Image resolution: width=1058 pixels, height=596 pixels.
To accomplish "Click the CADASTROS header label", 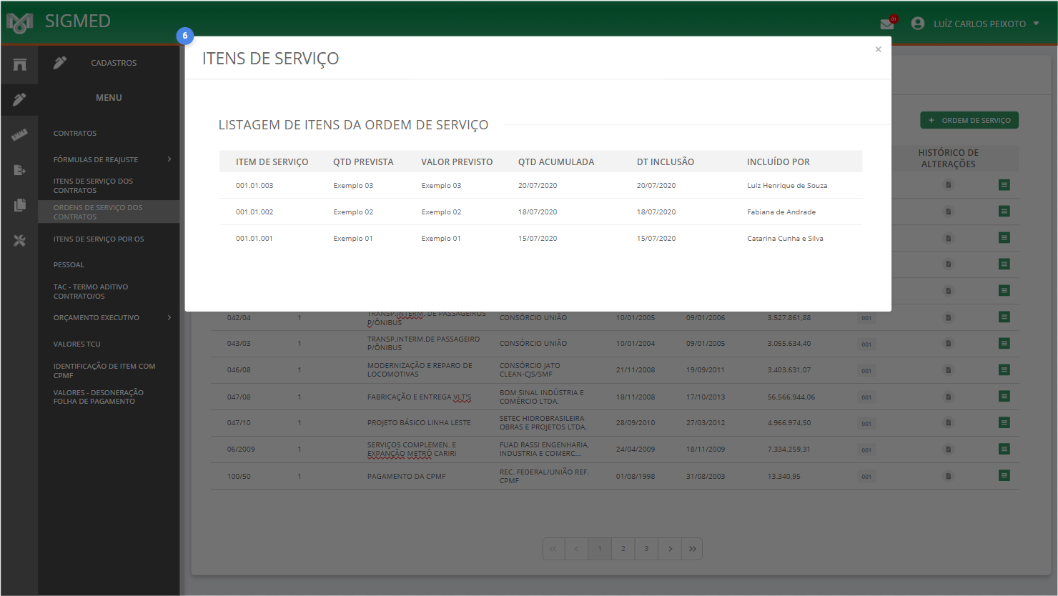I will pyautogui.click(x=114, y=63).
